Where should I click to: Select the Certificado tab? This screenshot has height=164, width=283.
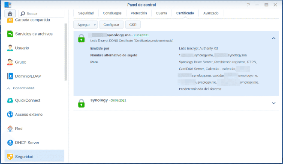(185, 13)
